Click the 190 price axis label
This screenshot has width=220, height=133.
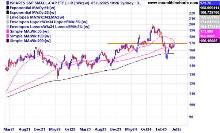[192, 31]
